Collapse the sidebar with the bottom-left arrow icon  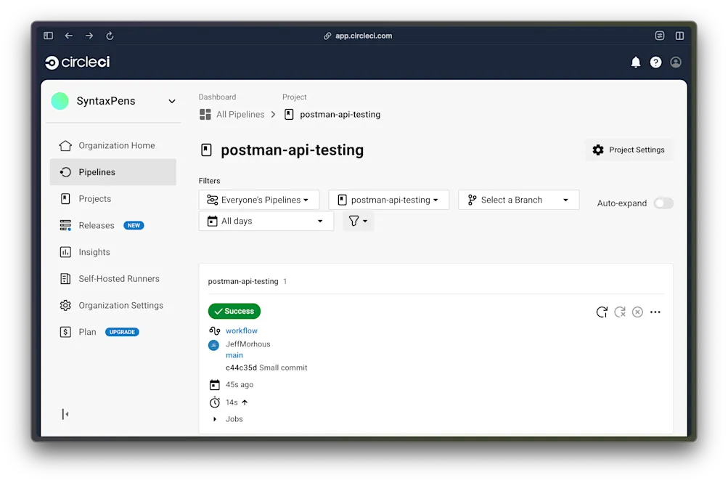[x=65, y=413]
